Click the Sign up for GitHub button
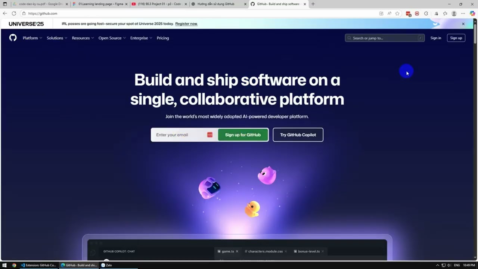 point(243,135)
